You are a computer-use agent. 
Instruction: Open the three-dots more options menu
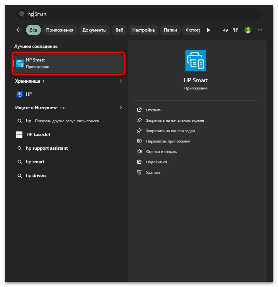pos(260,30)
